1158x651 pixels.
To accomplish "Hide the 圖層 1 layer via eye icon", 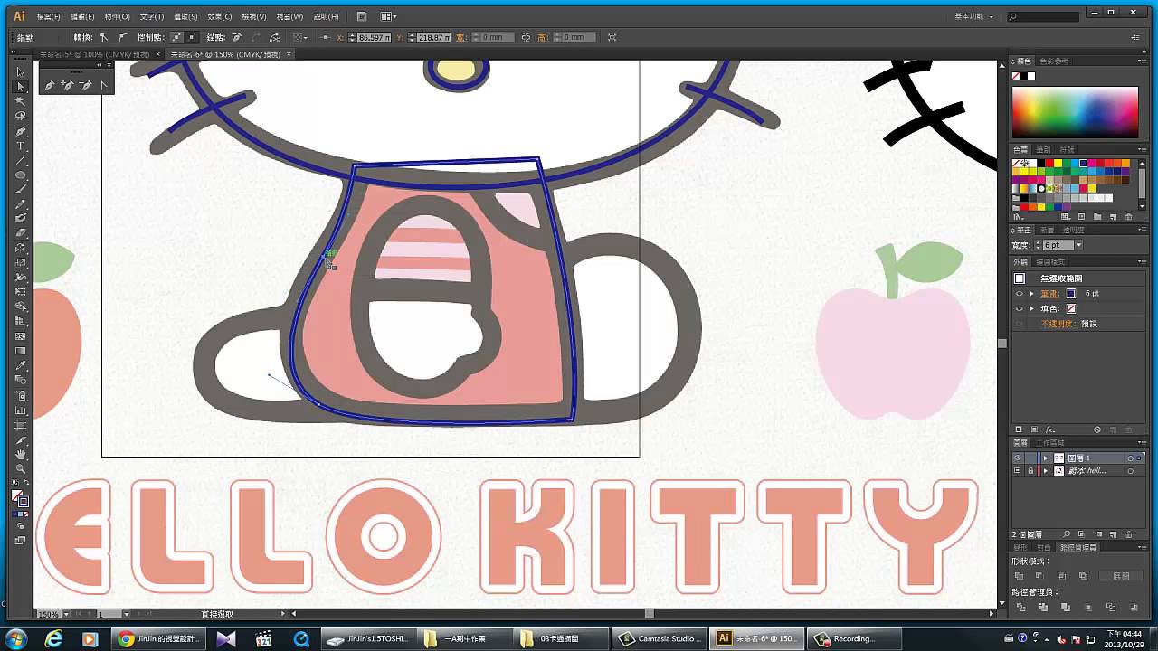I will coord(1017,458).
